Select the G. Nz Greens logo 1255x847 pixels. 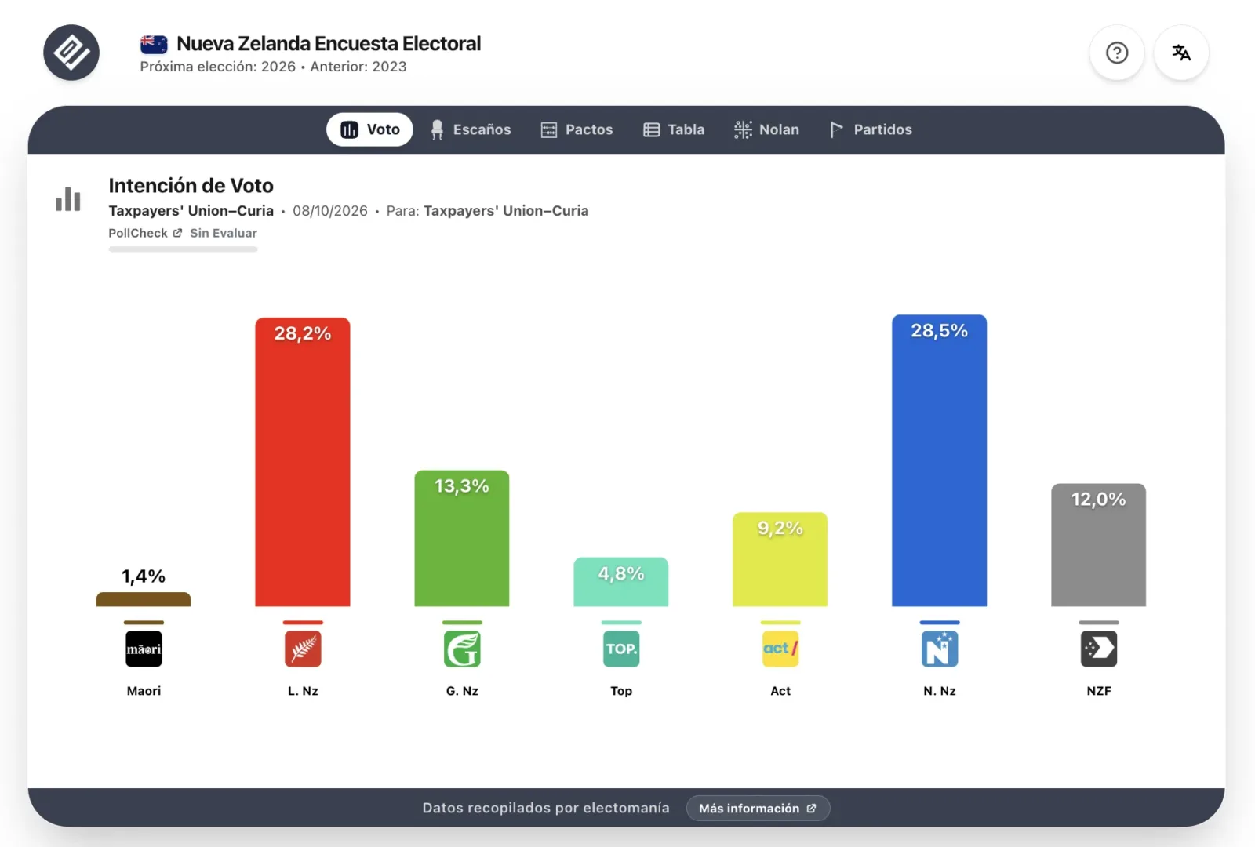tap(462, 649)
